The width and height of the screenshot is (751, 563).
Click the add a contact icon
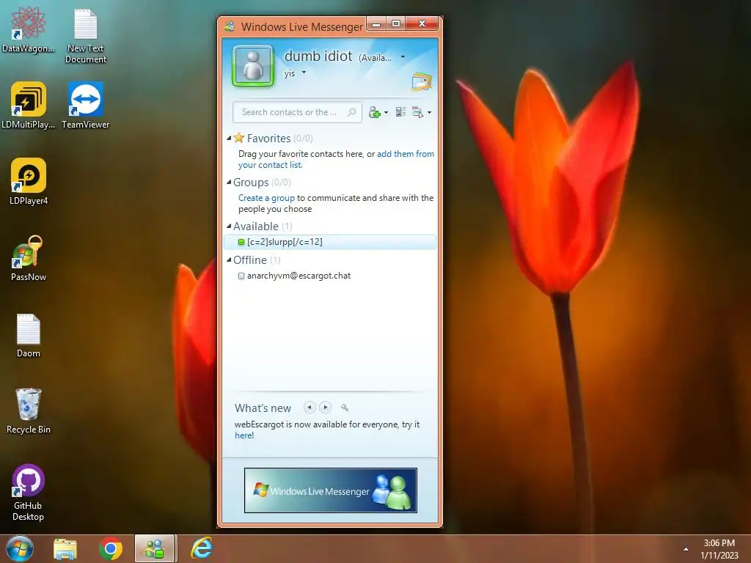tap(374, 112)
